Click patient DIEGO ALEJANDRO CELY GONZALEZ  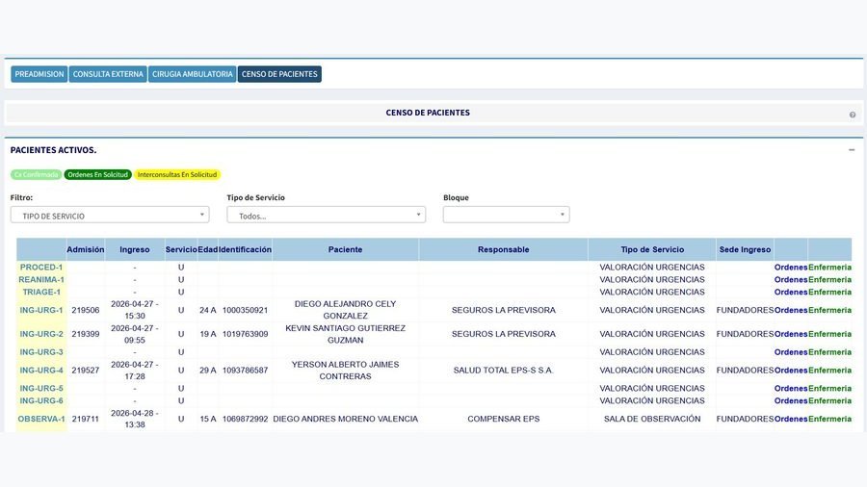[x=345, y=310]
